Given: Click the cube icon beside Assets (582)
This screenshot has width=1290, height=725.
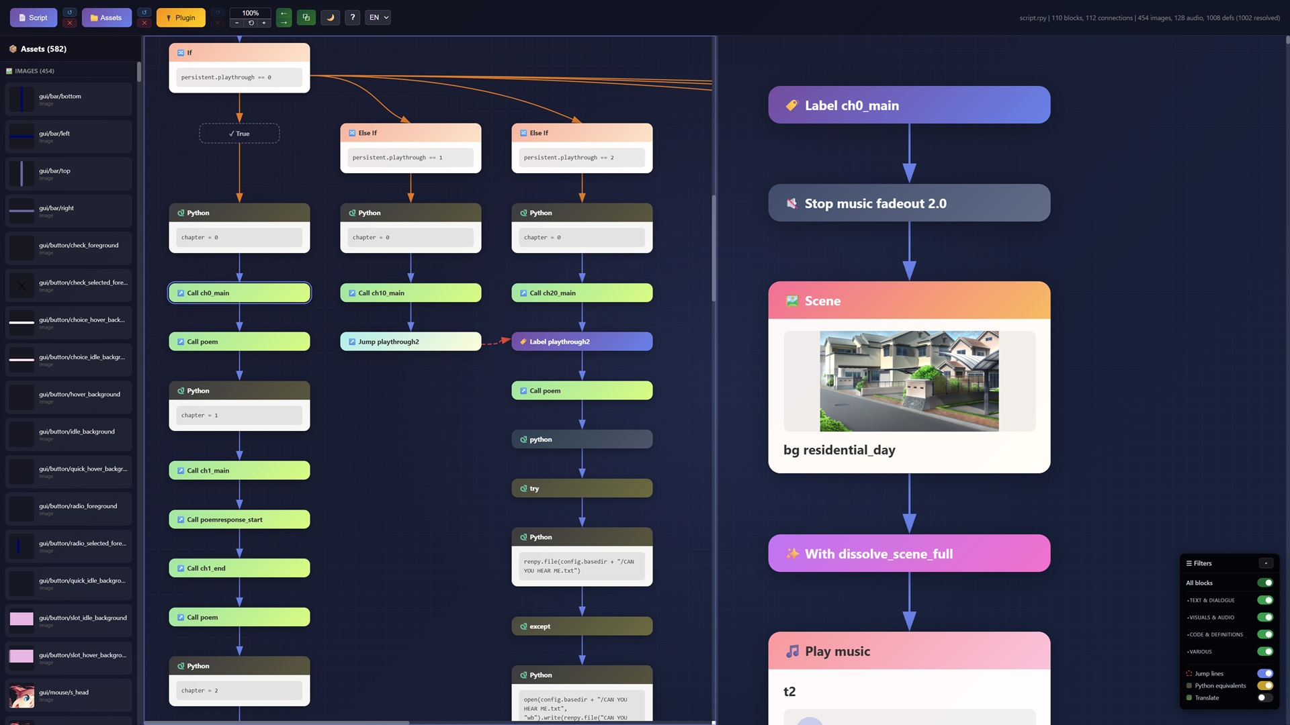Looking at the screenshot, I should (13, 49).
